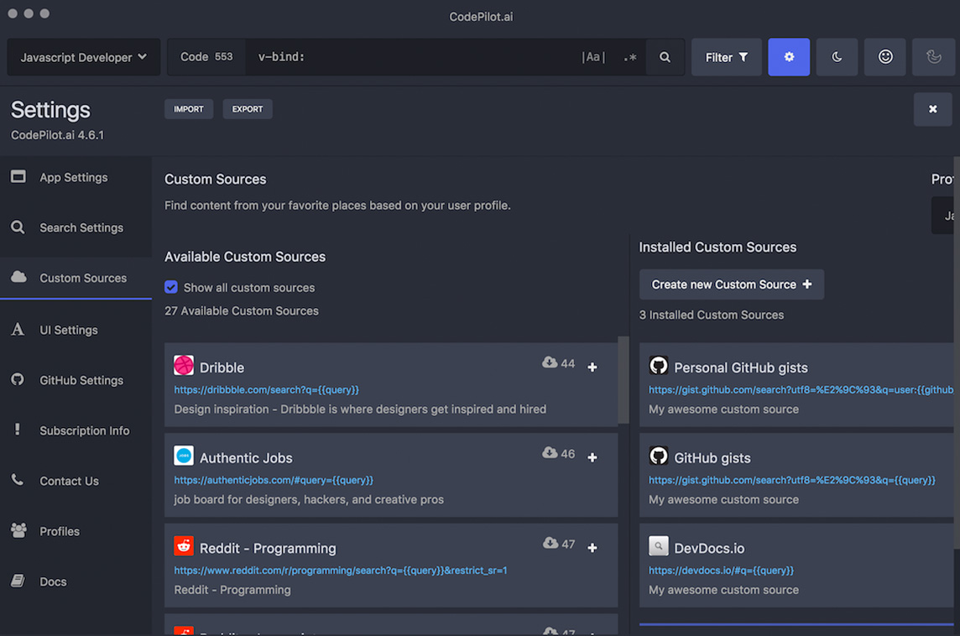The width and height of the screenshot is (960, 636).
Task: Open GitHub Settings section
Action: point(76,380)
